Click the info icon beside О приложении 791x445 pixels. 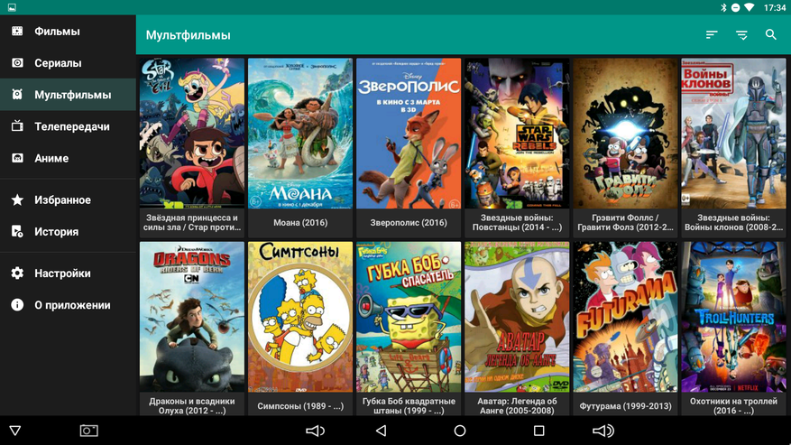[17, 305]
